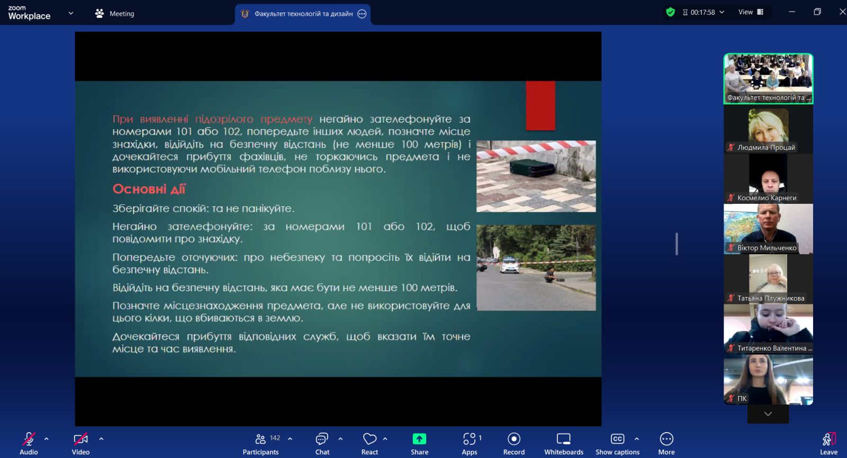The width and height of the screenshot is (847, 458).
Task: Switch to the Meeting tab
Action: [x=115, y=14]
